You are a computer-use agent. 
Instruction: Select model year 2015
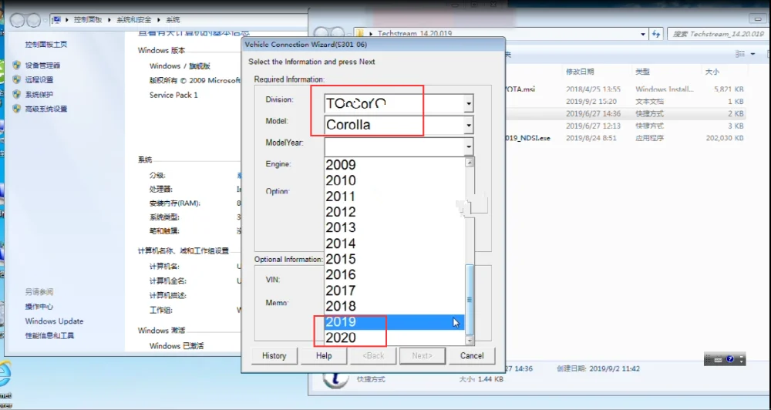point(394,259)
